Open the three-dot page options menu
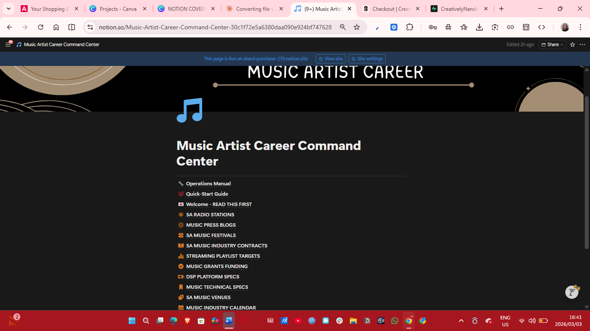The height and width of the screenshot is (331, 590). tap(582, 44)
